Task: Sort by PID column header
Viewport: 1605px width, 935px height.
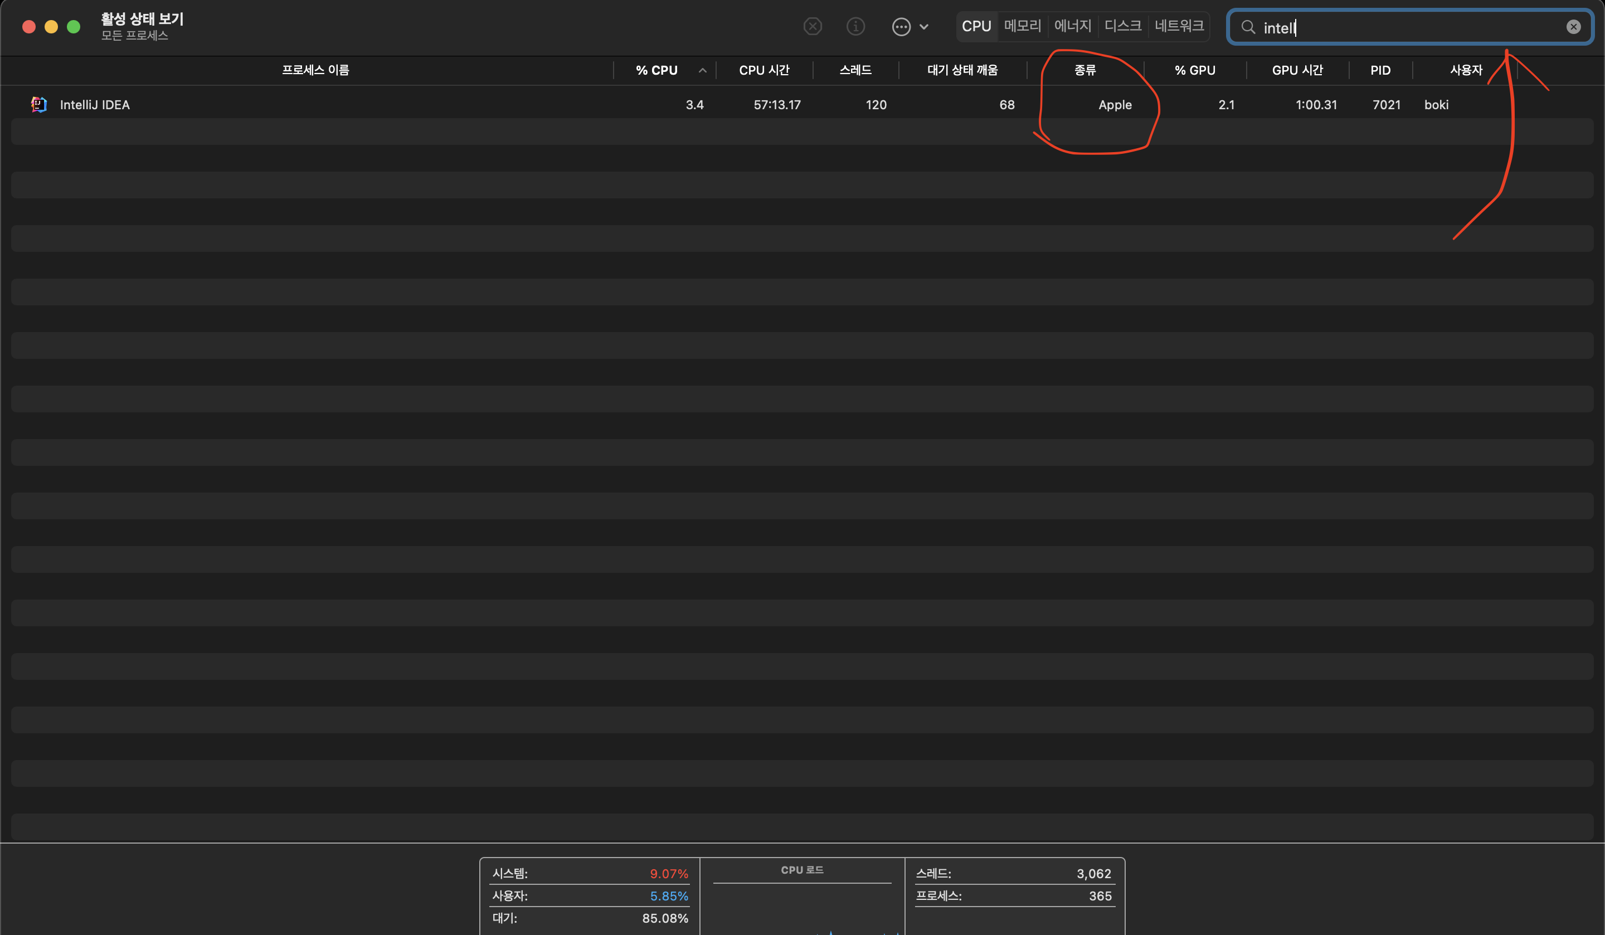Action: tap(1380, 70)
